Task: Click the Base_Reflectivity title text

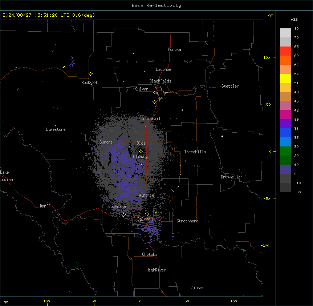Action: (156, 5)
